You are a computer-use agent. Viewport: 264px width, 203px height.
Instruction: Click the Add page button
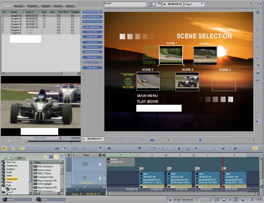coord(92,57)
